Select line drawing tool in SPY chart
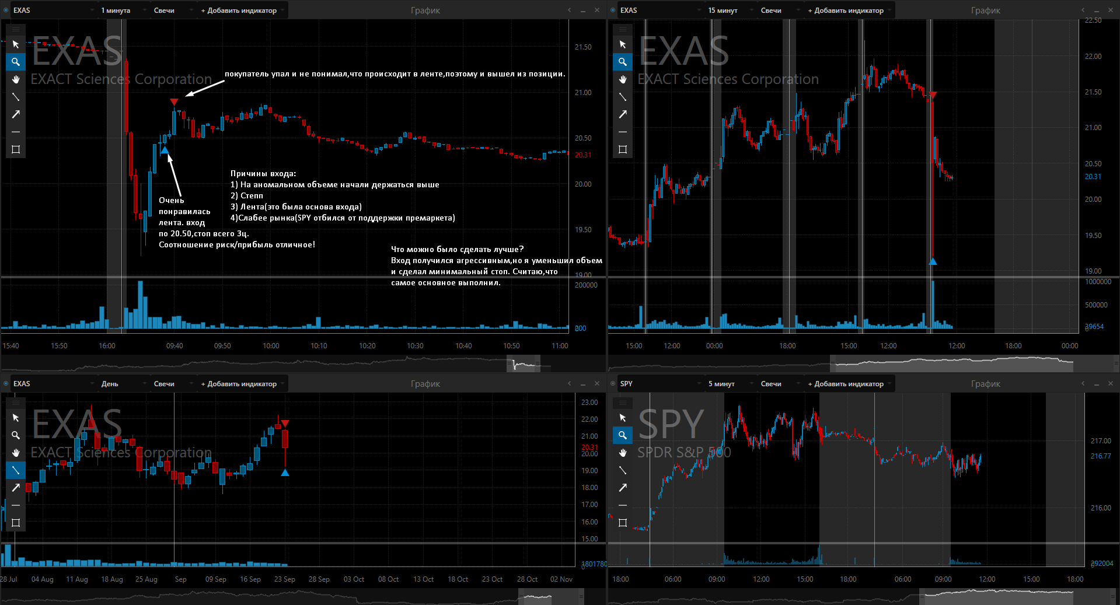 [x=623, y=470]
